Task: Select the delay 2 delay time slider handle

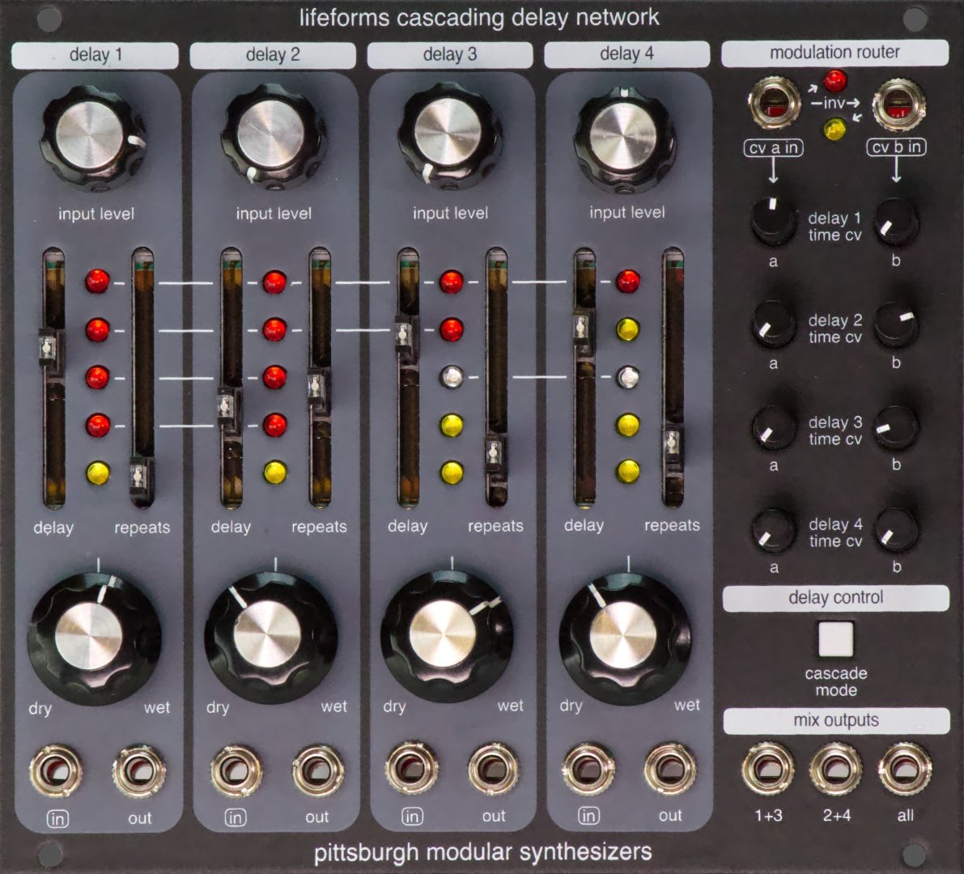Action: (x=227, y=406)
